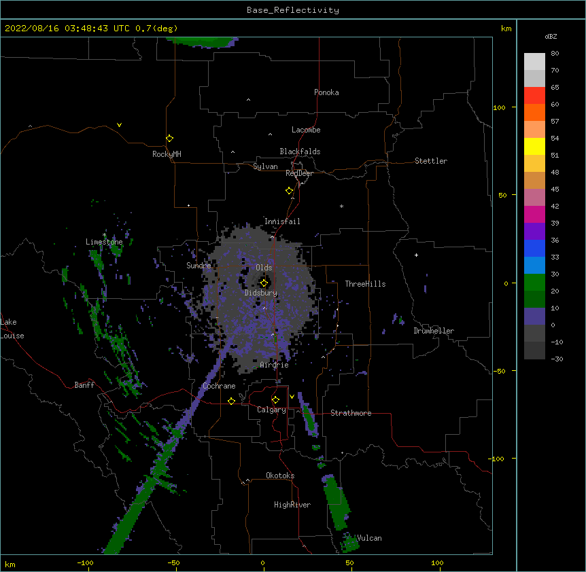Click the white plus marker north of Drumheller

tap(416, 255)
